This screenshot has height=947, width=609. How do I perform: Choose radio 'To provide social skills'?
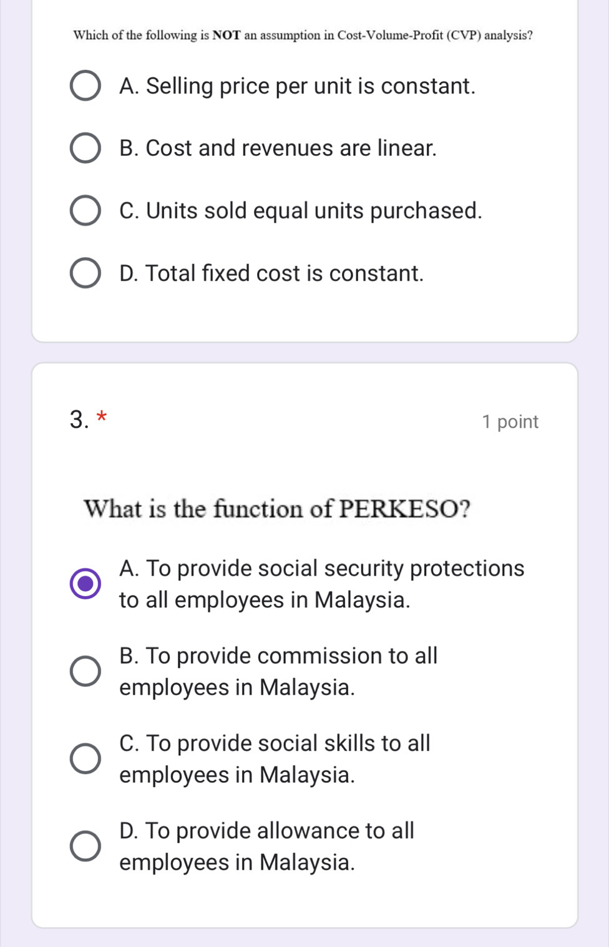pyautogui.click(x=85, y=759)
